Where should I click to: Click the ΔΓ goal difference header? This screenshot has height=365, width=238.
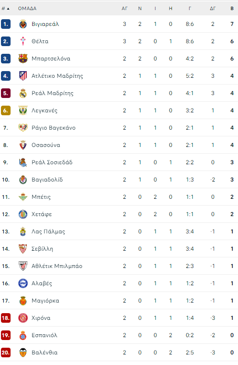click(x=213, y=8)
